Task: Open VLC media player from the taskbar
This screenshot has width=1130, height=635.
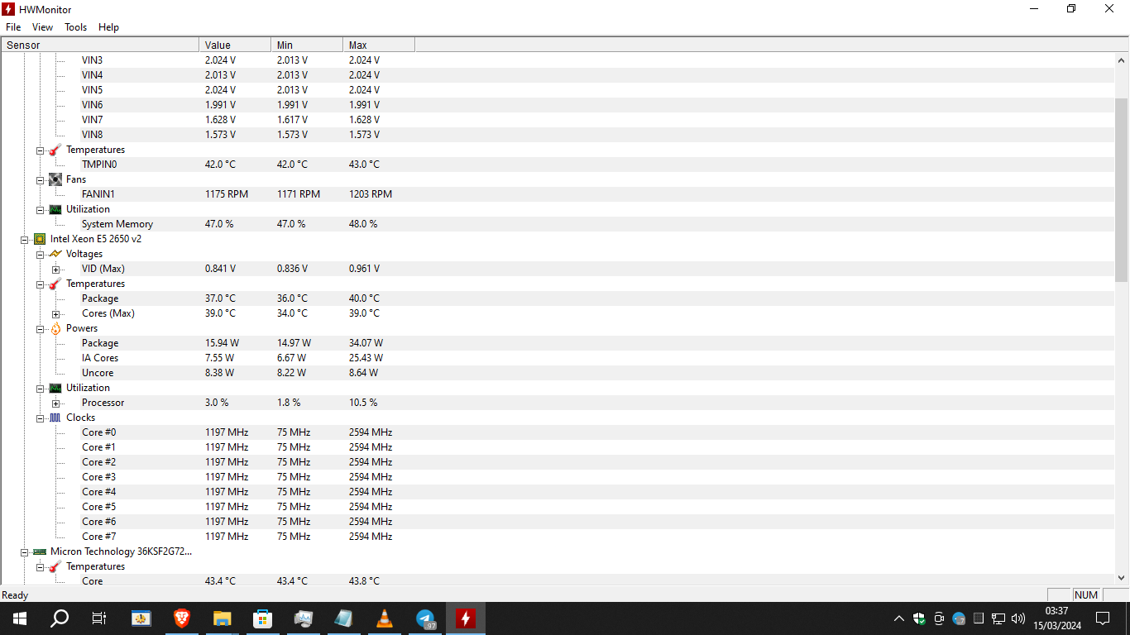Action: (385, 618)
